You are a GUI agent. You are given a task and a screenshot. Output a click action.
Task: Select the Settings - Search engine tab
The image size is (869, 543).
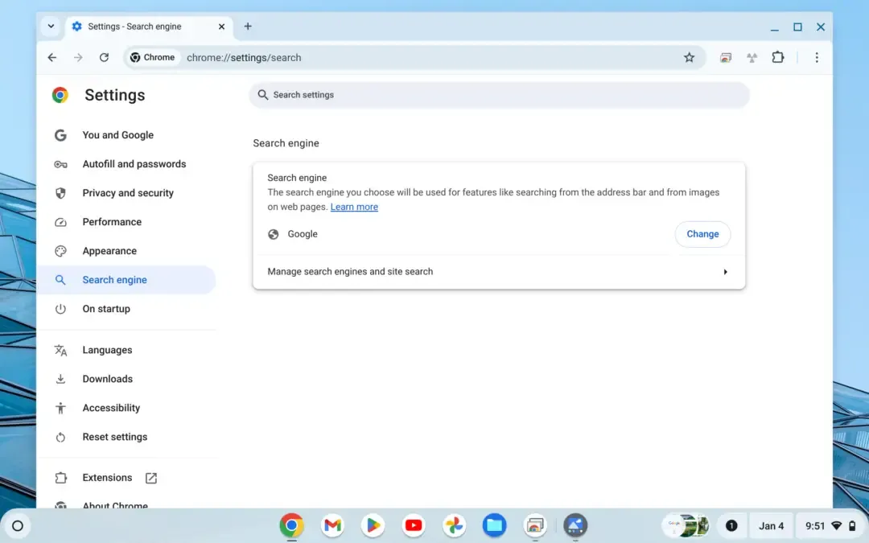pyautogui.click(x=149, y=27)
